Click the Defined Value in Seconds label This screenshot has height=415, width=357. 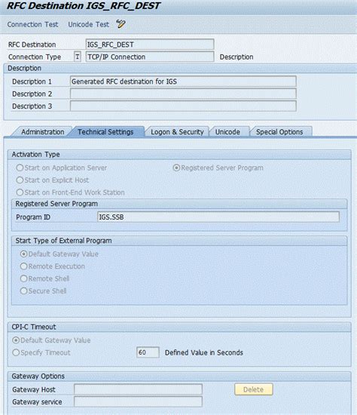(204, 352)
